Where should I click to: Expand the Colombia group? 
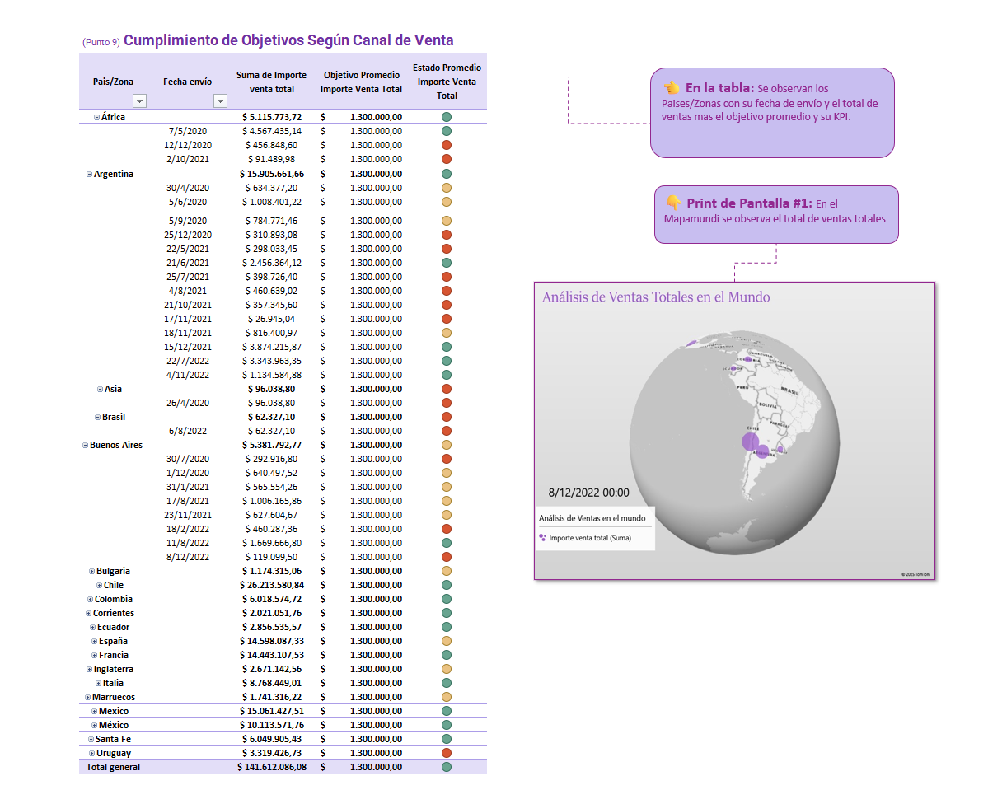[90, 599]
